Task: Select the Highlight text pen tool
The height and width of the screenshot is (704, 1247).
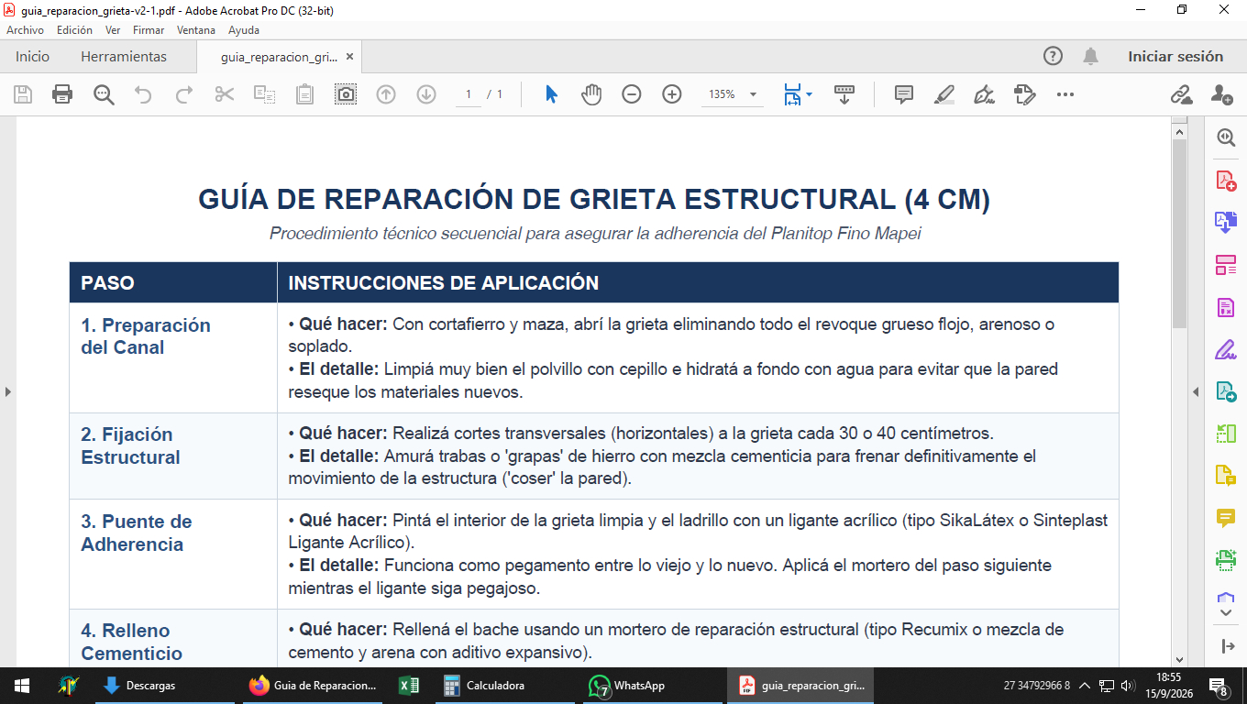Action: tap(944, 94)
